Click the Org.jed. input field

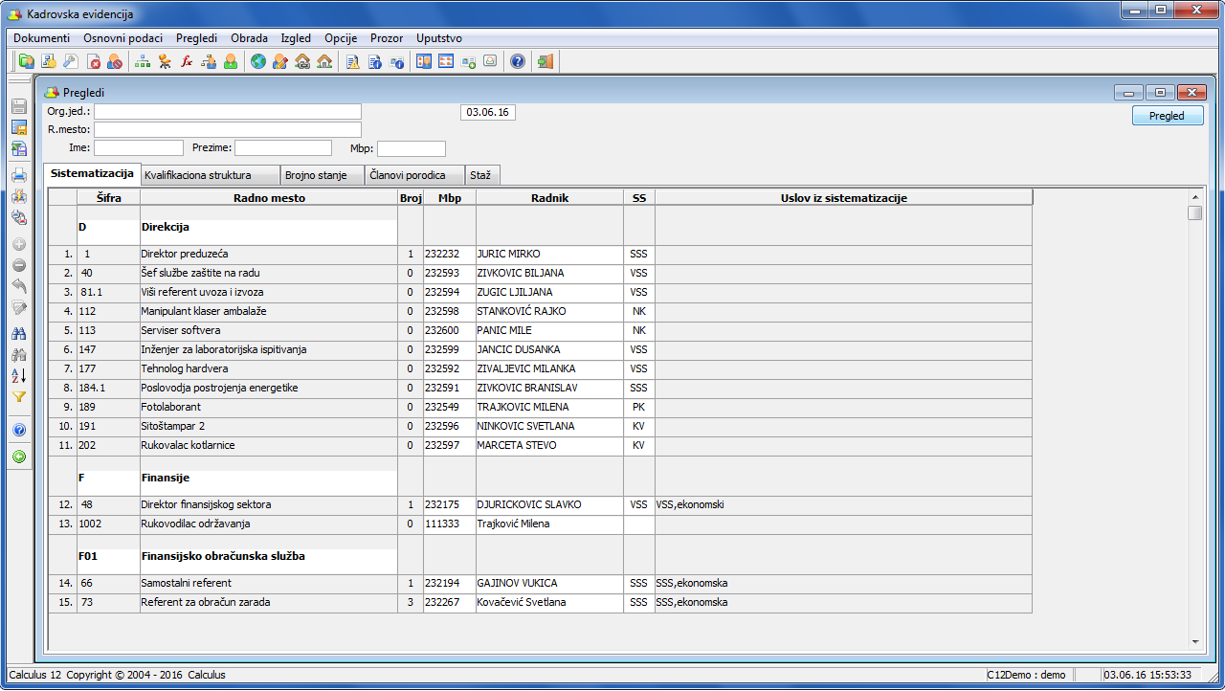click(x=227, y=112)
